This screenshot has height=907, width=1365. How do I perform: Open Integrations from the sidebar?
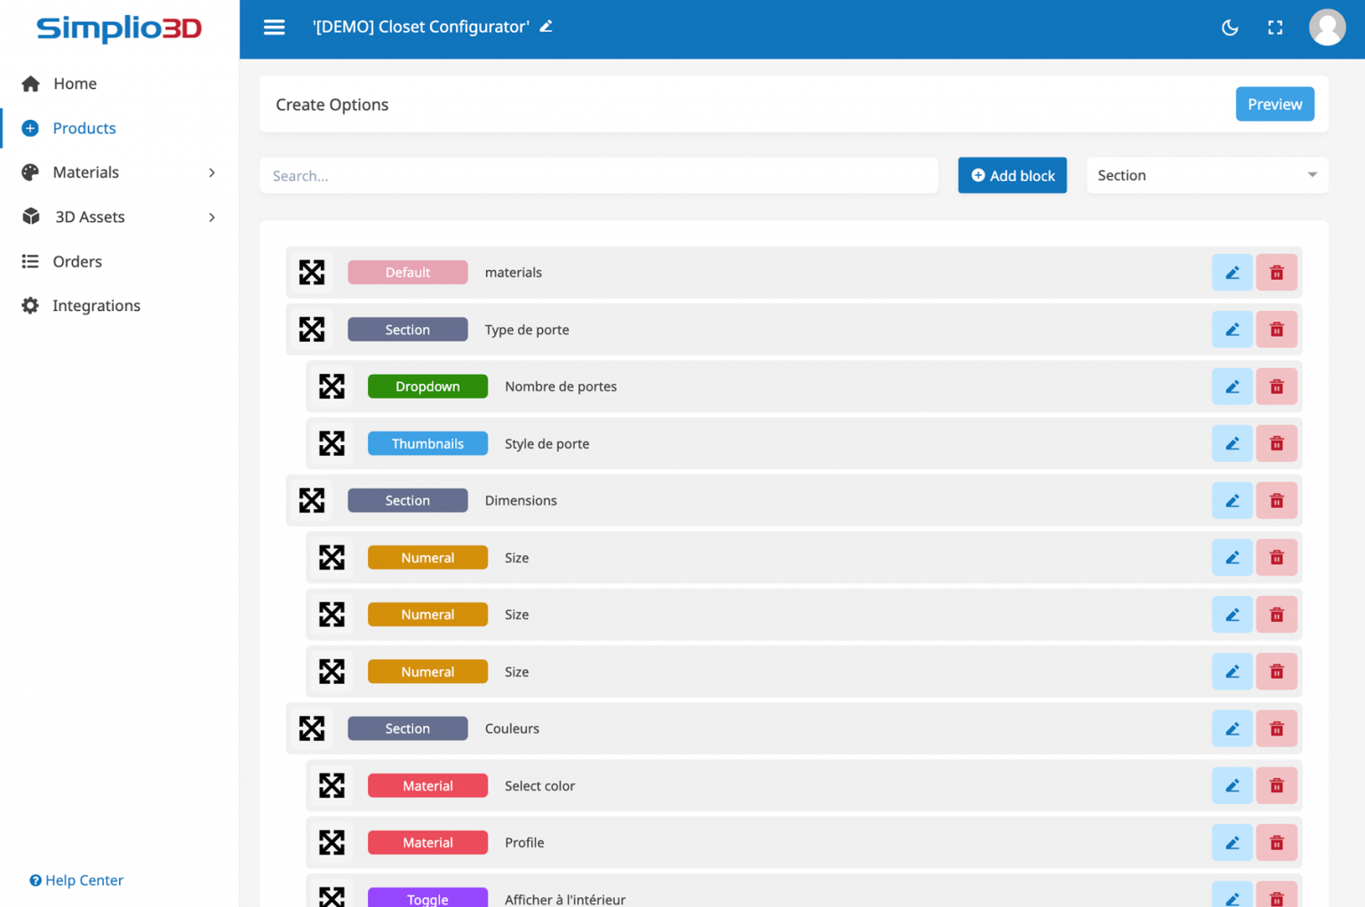[96, 306]
